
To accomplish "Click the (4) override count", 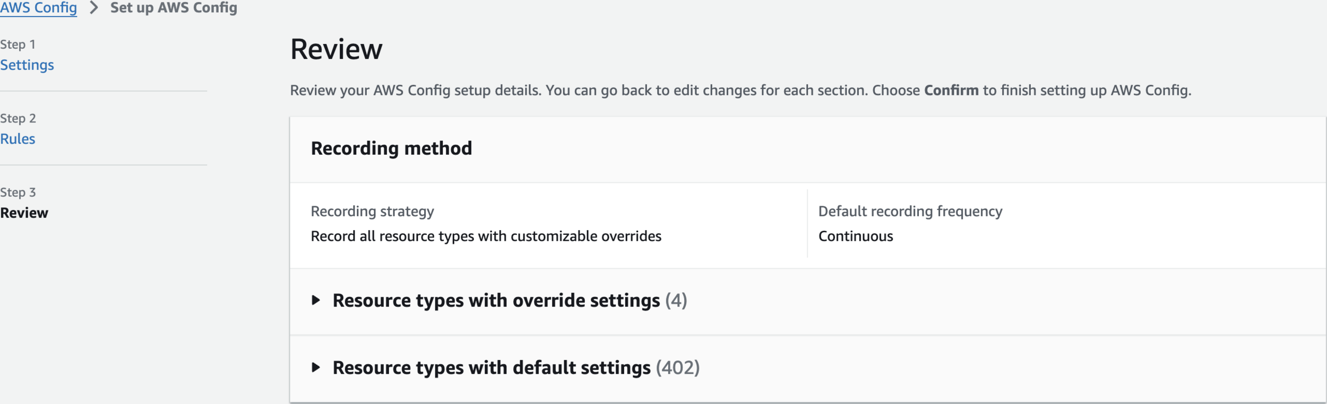I will coord(676,301).
